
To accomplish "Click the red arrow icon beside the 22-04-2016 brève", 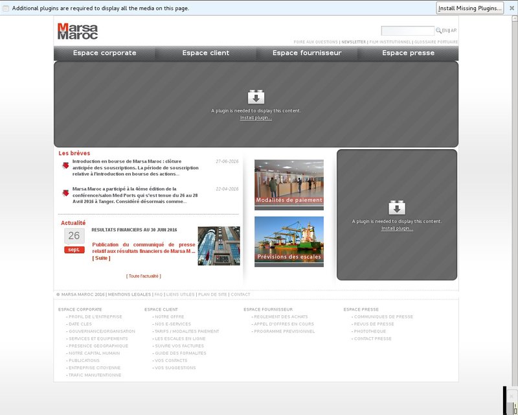I will click(x=66, y=193).
